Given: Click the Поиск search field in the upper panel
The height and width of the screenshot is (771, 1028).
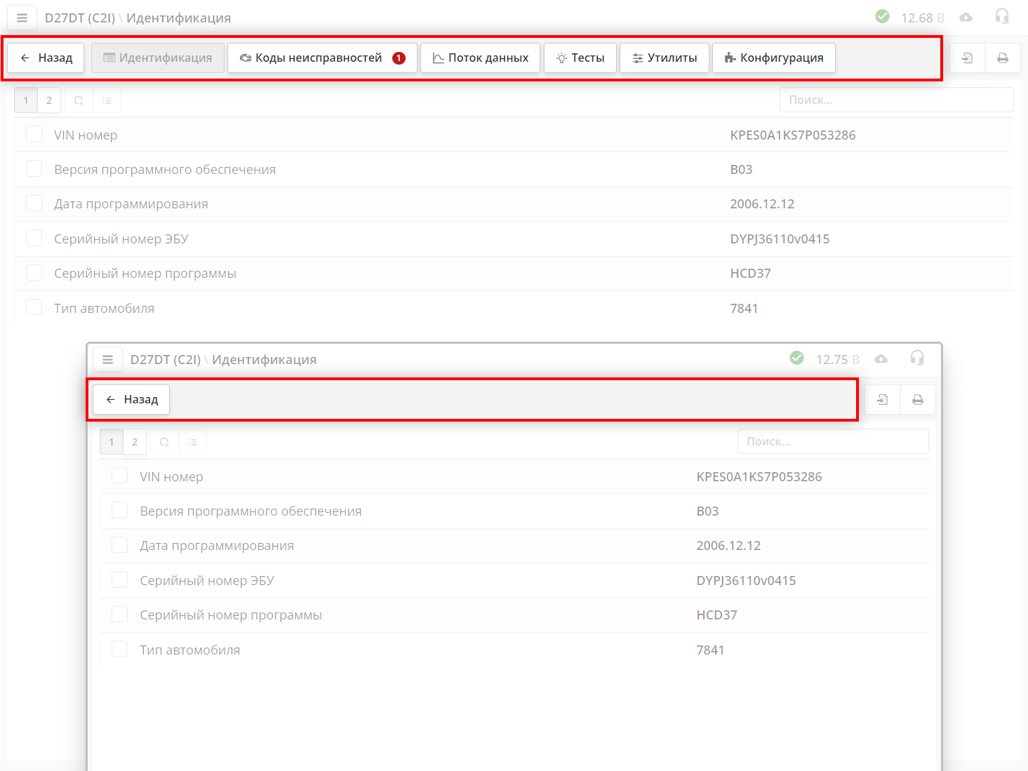Looking at the screenshot, I should [896, 100].
